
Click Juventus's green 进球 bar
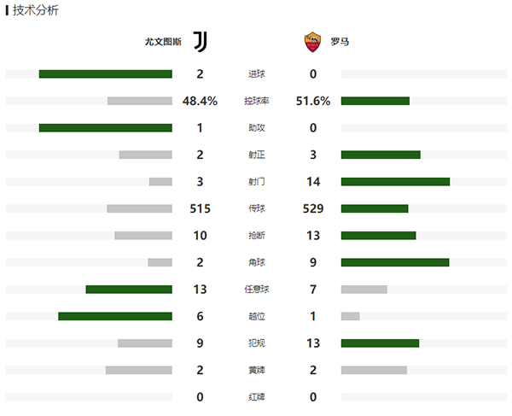[105, 74]
